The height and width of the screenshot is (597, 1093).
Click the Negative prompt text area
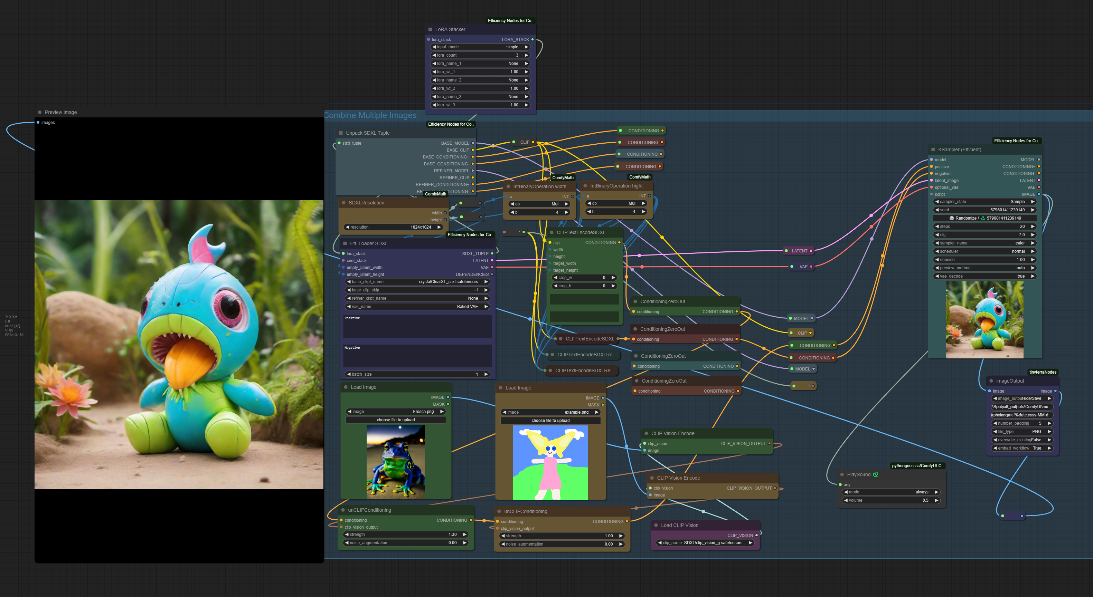[x=417, y=356]
